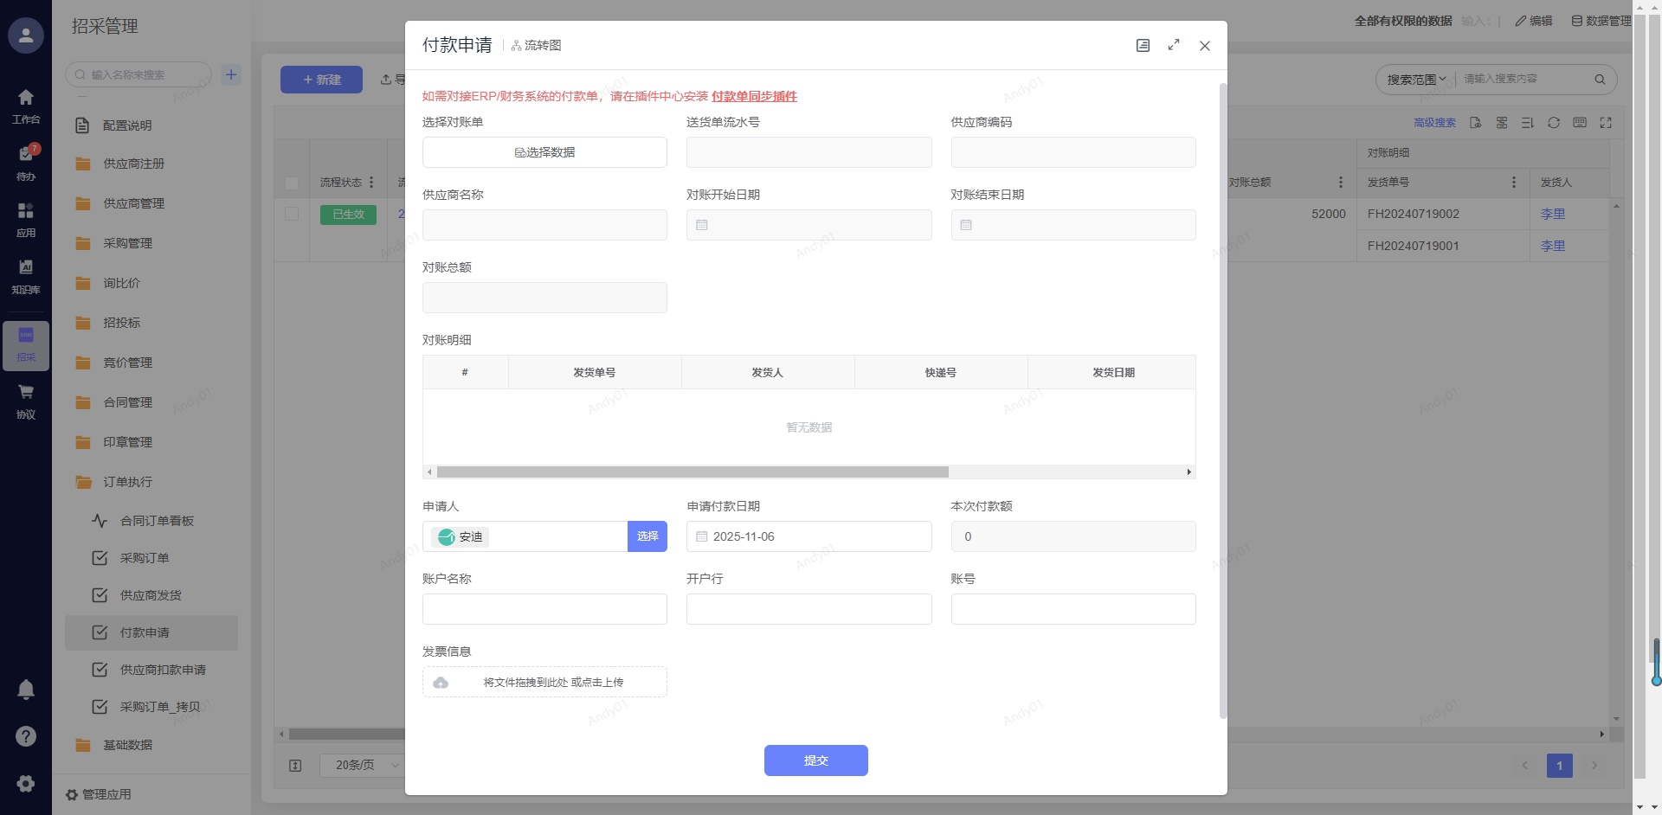Open the 采购订单 menu item

145,558
